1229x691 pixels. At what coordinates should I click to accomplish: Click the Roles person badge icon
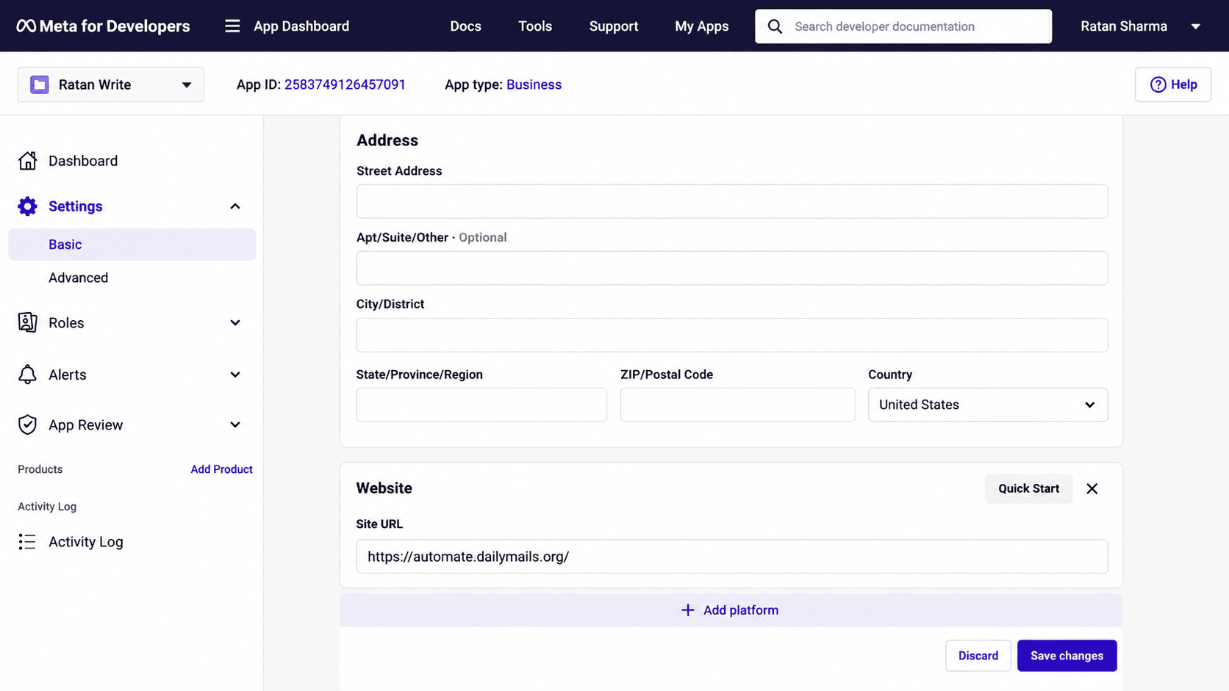[27, 322]
